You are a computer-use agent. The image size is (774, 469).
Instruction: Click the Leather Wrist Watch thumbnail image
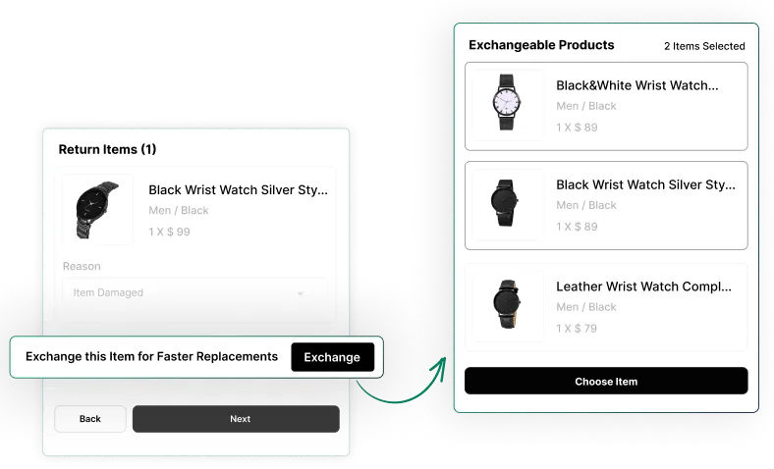(507, 304)
